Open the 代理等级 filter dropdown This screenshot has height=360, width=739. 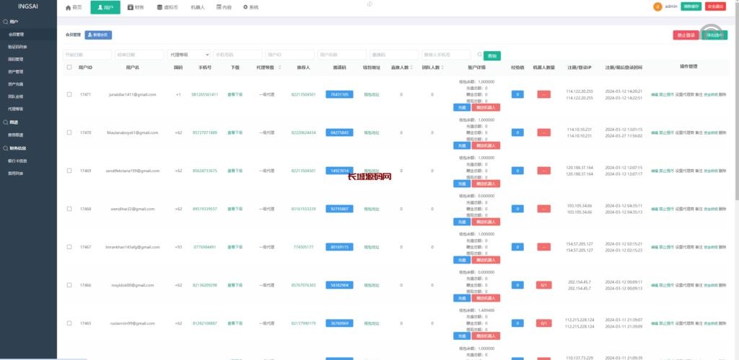click(x=188, y=55)
